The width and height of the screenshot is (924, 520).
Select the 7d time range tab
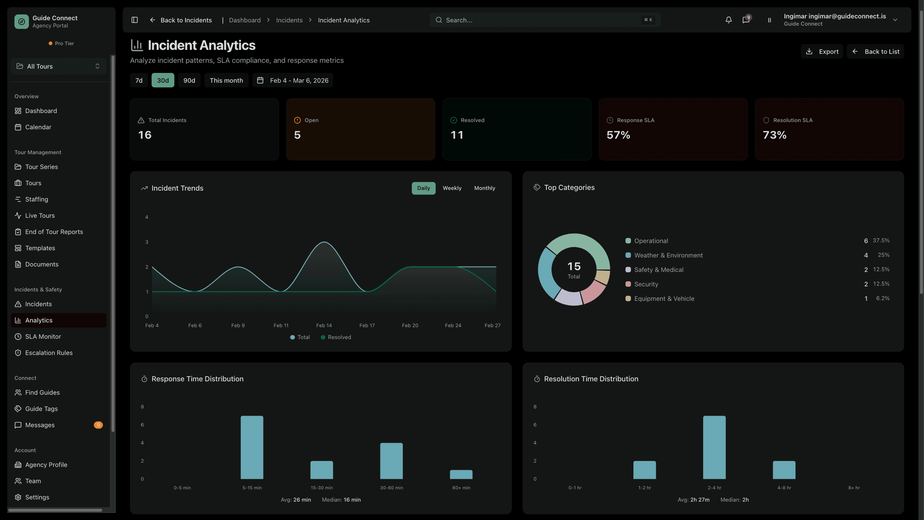pyautogui.click(x=139, y=81)
